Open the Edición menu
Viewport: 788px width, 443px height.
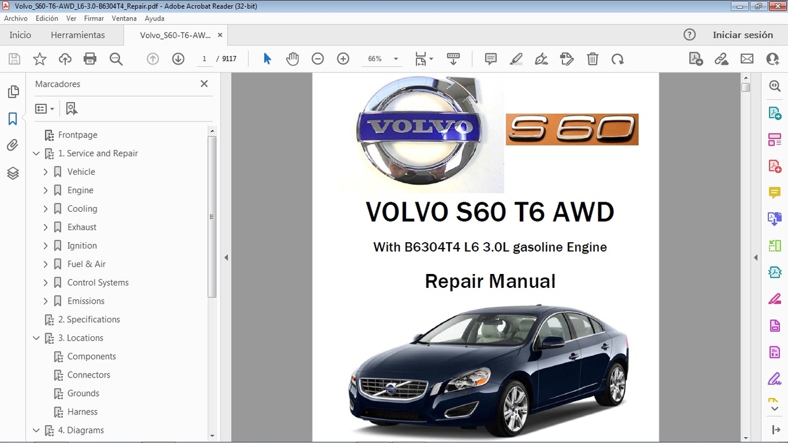point(47,18)
